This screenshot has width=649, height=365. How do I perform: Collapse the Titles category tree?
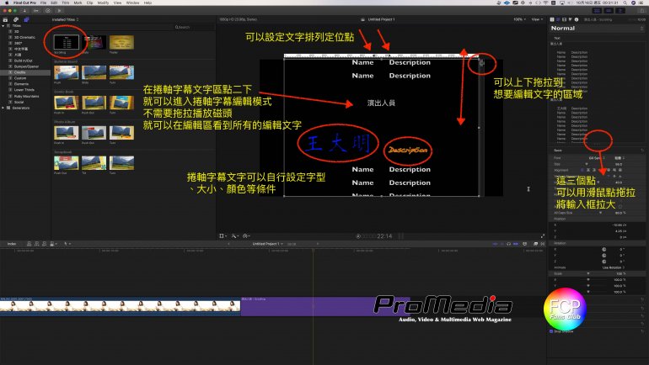pyautogui.click(x=4, y=25)
